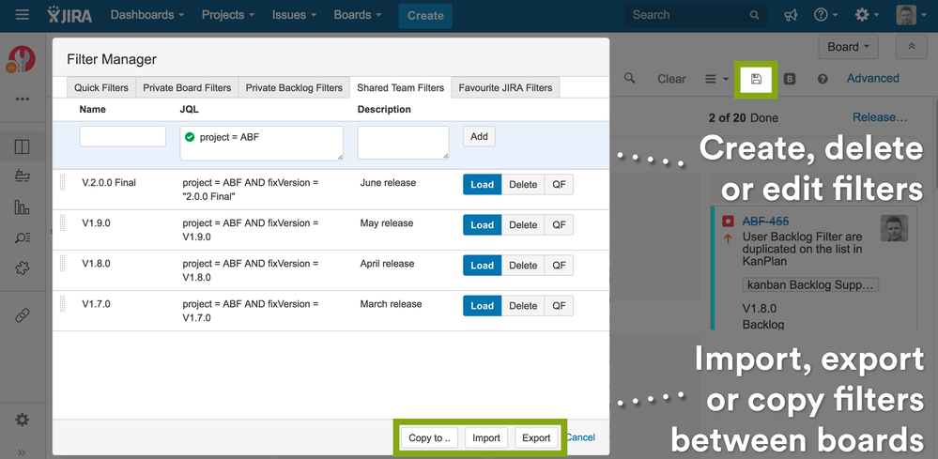
Task: Click the Export button
Action: point(536,438)
